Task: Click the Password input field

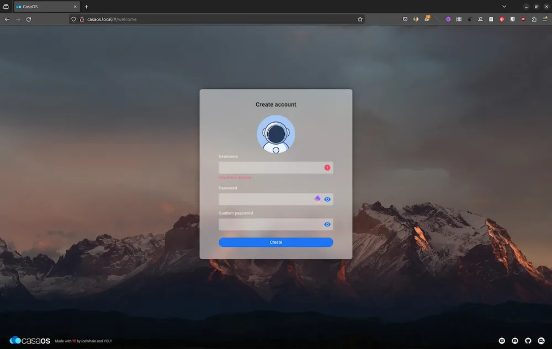Action: [x=275, y=199]
